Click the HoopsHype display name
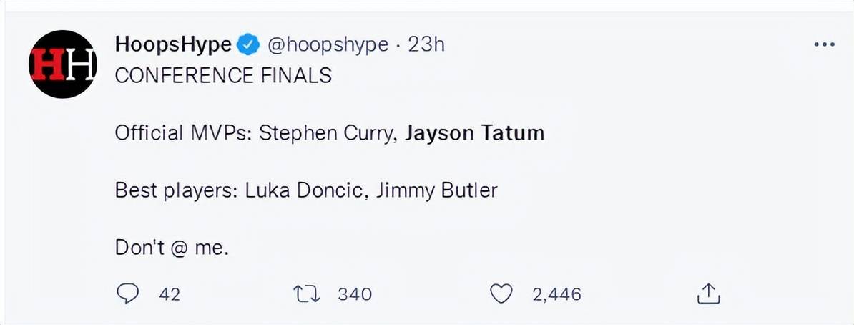This screenshot has height=325, width=854. point(173,44)
